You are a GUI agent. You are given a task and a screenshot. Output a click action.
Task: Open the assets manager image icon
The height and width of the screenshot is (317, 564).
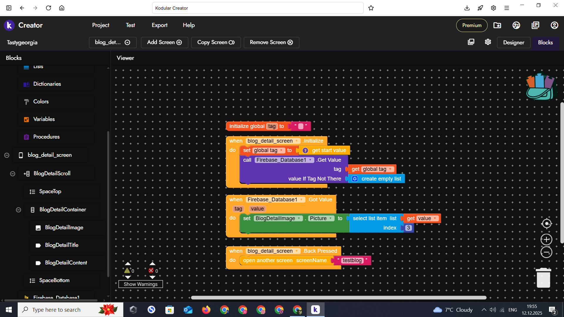(471, 42)
